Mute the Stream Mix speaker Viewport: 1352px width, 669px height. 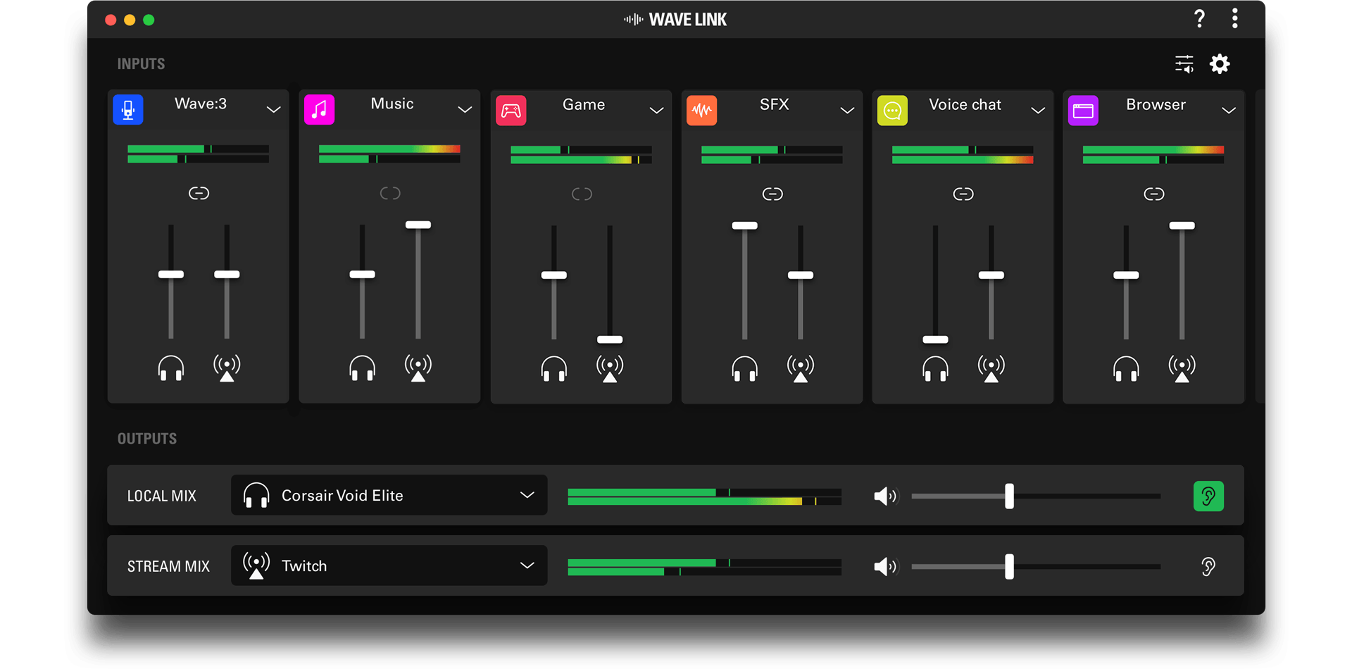pos(886,567)
